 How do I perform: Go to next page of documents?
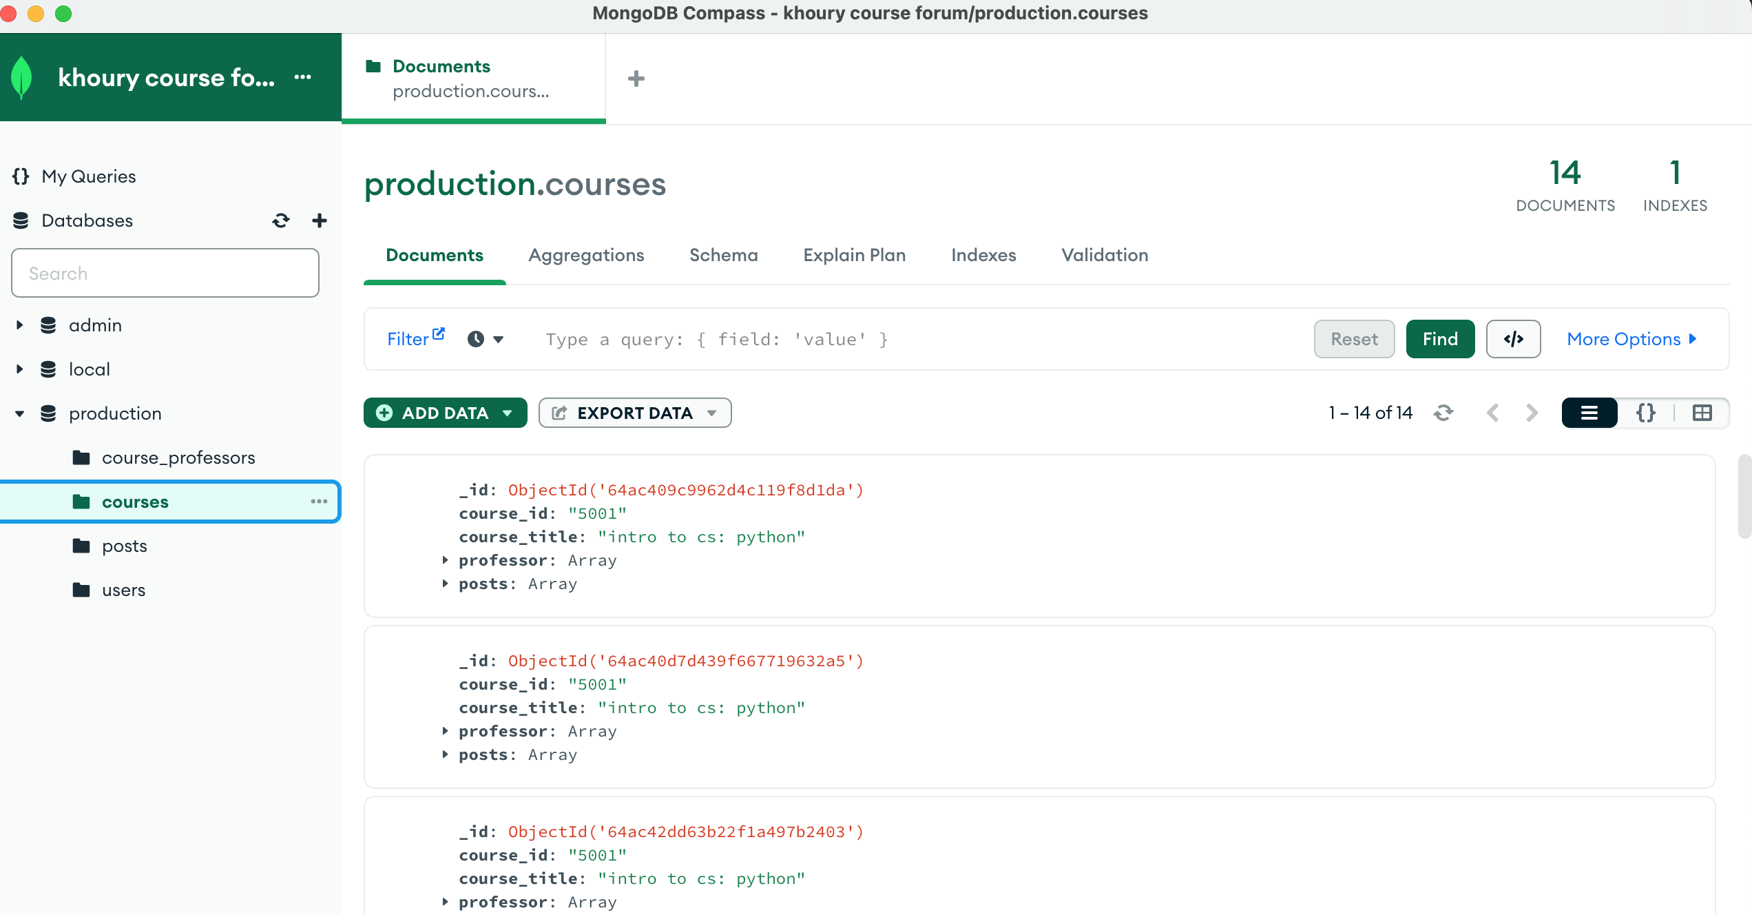point(1532,413)
